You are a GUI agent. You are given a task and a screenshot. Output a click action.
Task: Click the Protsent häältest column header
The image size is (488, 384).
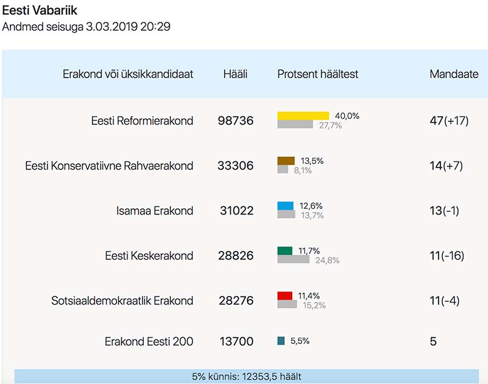coord(318,74)
